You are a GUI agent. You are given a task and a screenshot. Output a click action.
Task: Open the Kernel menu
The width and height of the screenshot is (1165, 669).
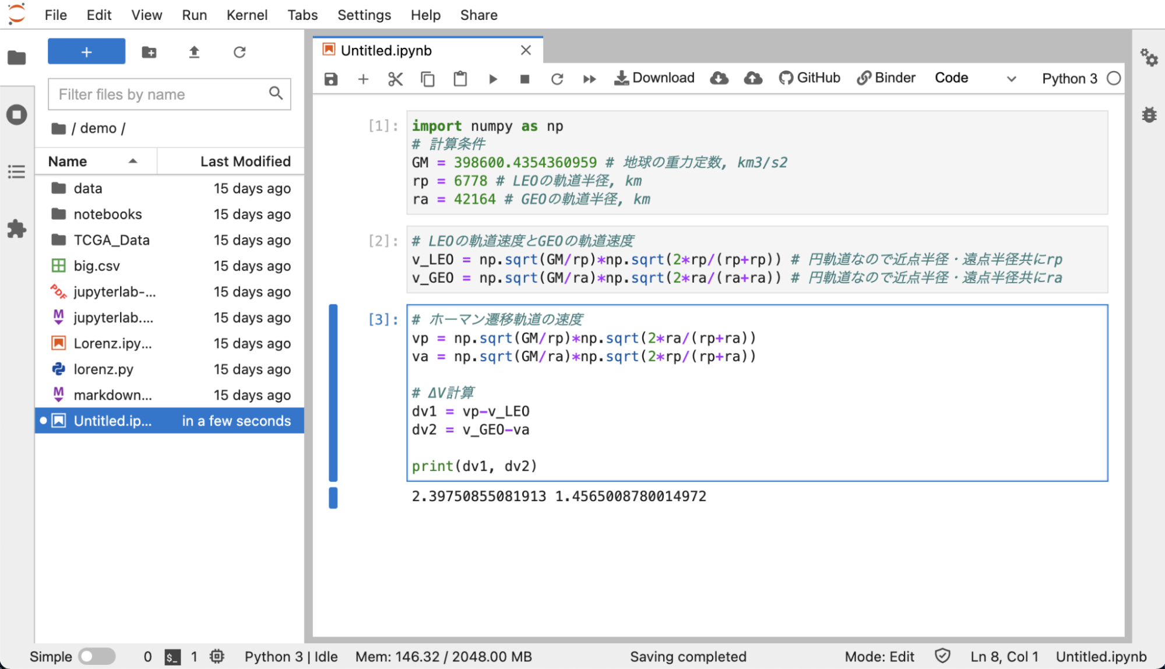coord(247,15)
